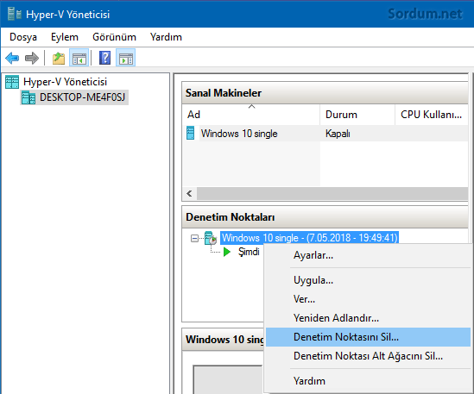
Task: Sort by the Ad column header
Action: pos(251,115)
